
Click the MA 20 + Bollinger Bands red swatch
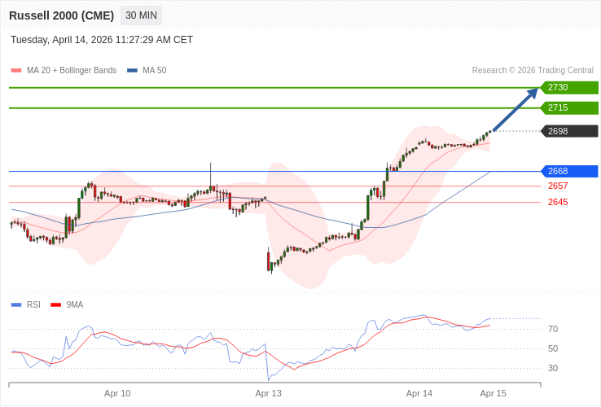point(16,71)
